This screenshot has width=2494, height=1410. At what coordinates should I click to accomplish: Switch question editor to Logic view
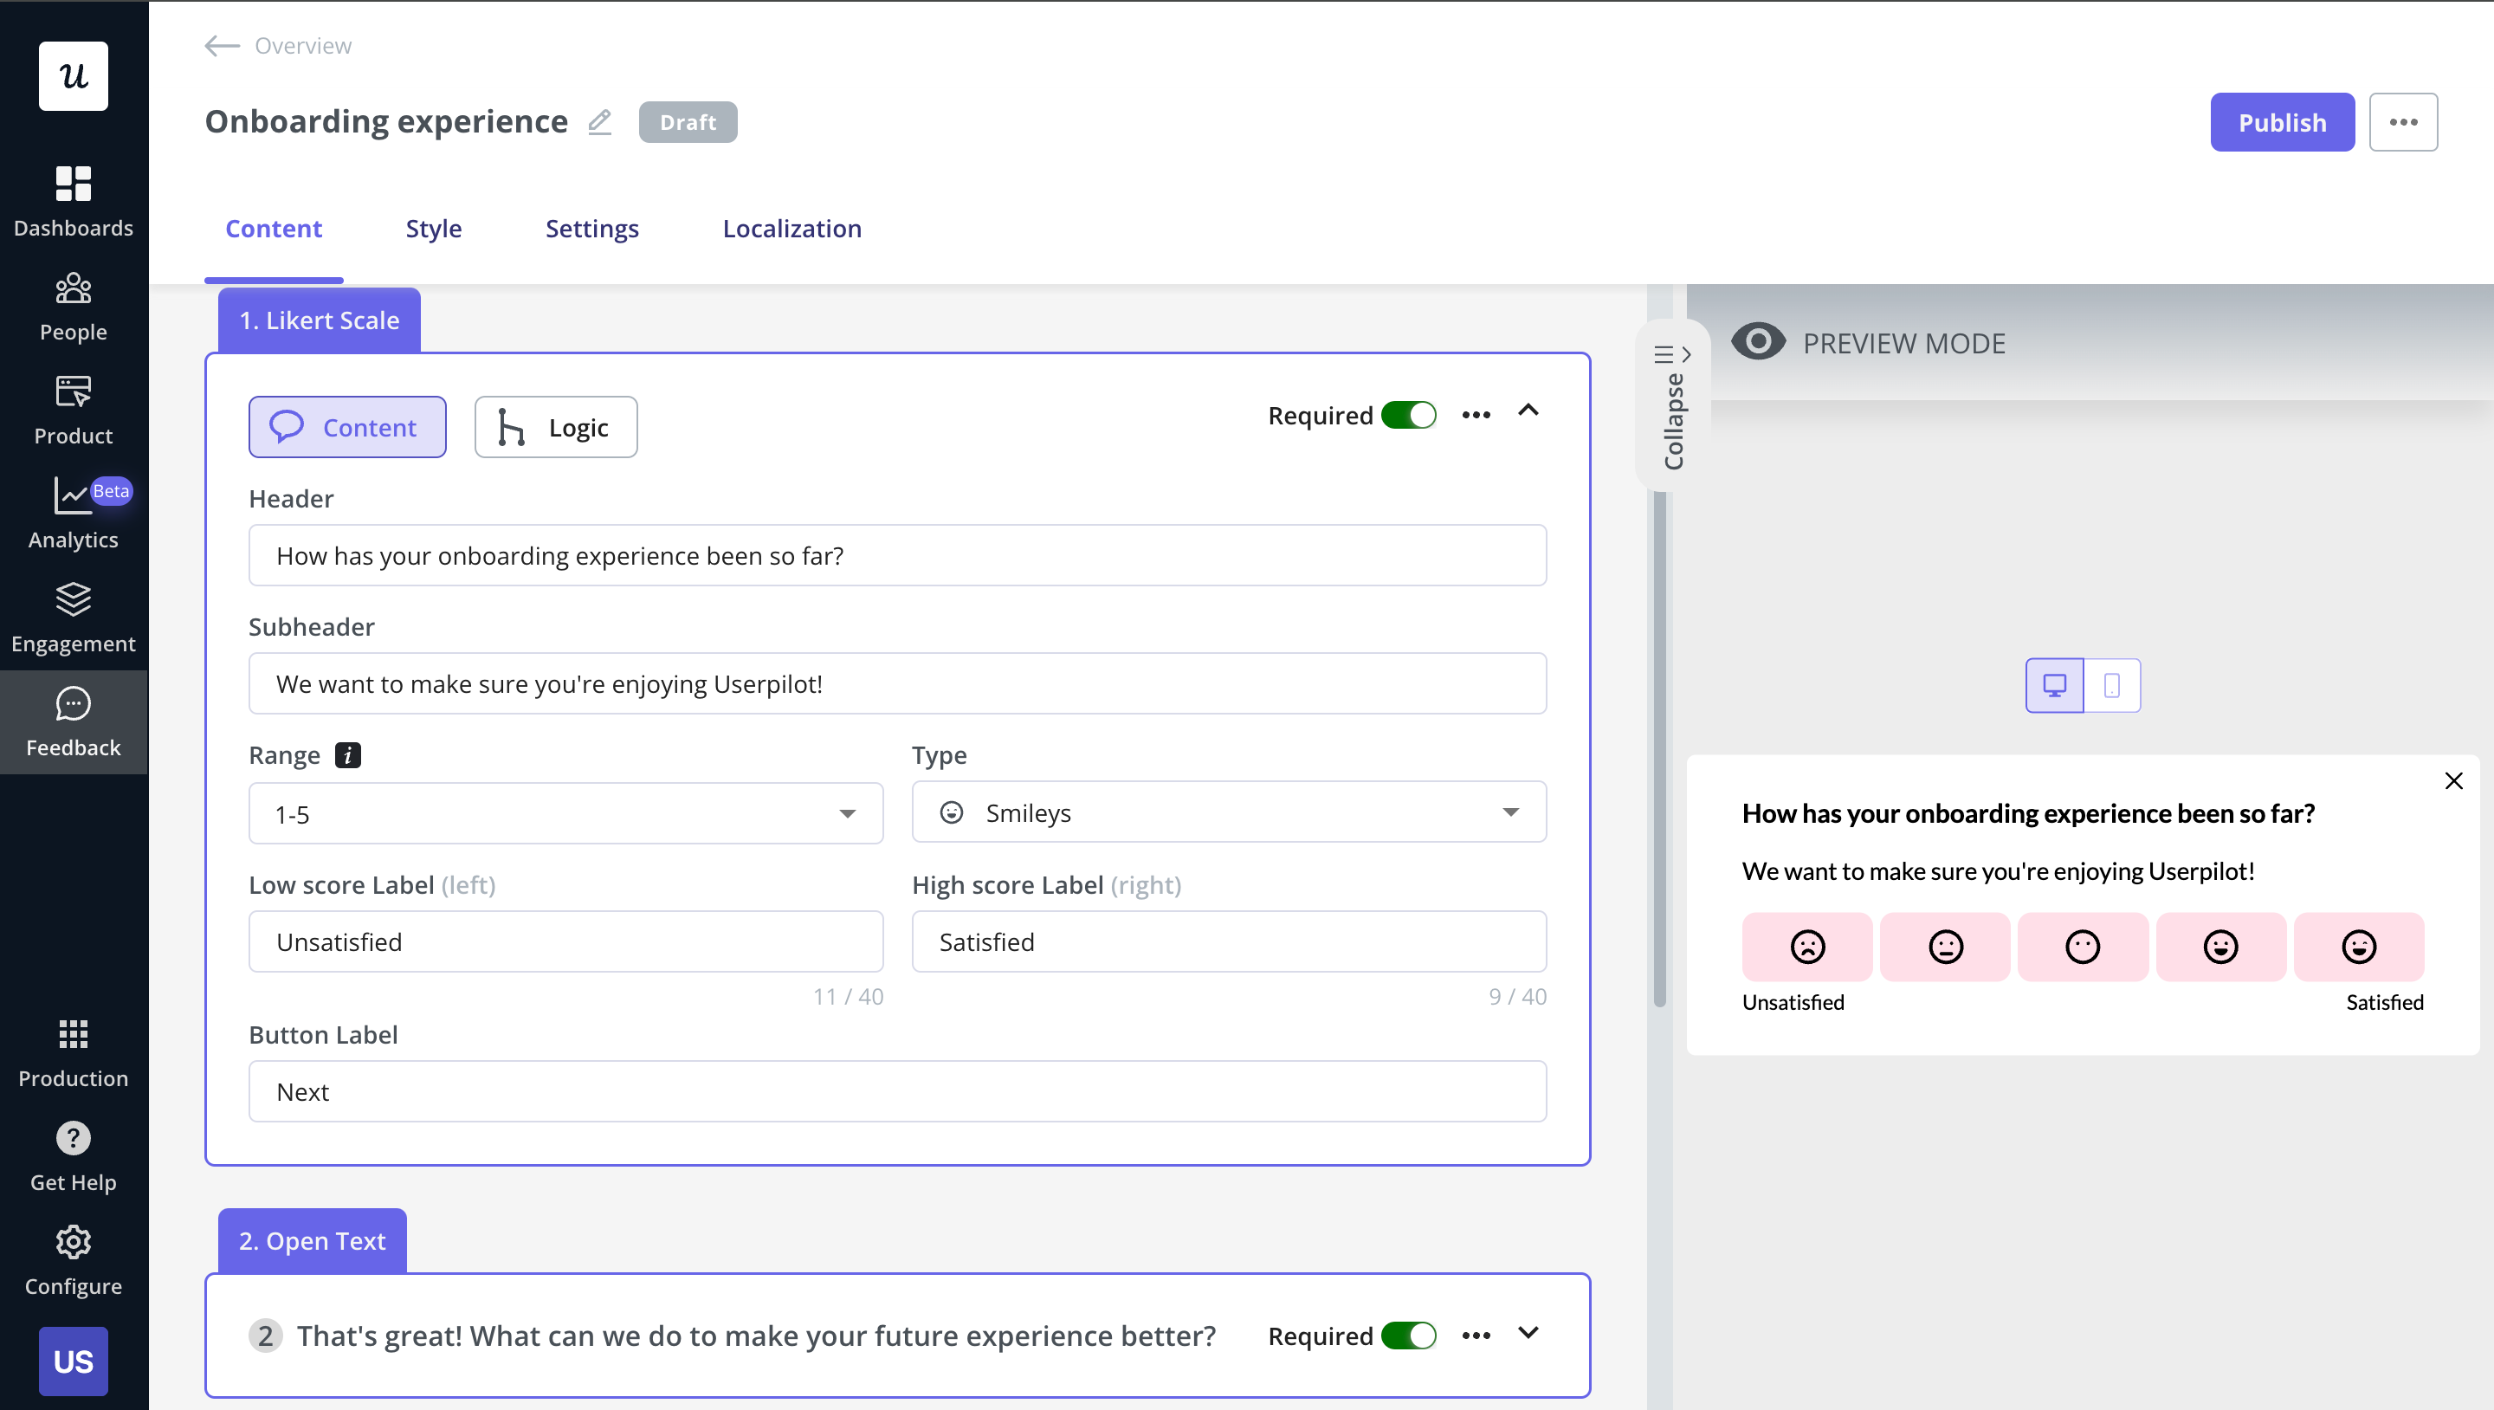pos(555,426)
